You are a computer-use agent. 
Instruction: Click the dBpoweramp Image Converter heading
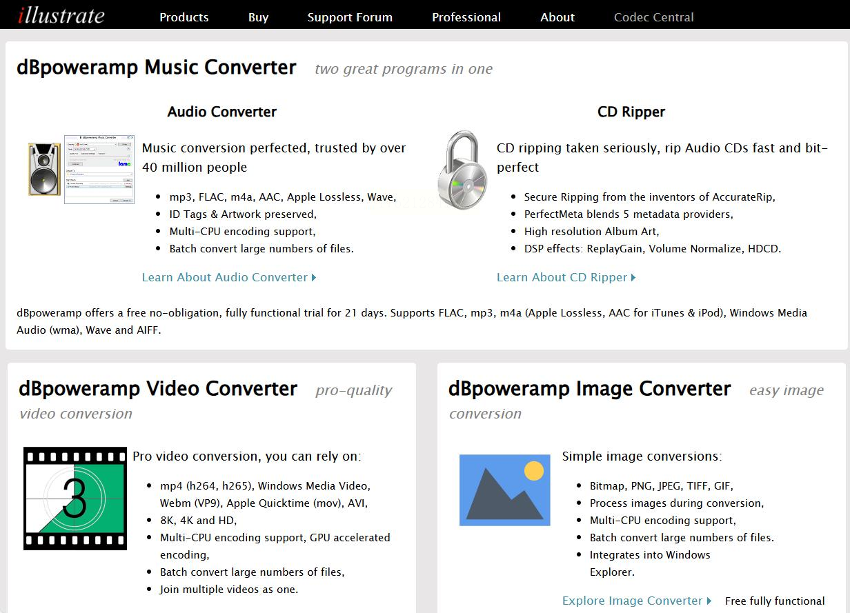point(589,389)
